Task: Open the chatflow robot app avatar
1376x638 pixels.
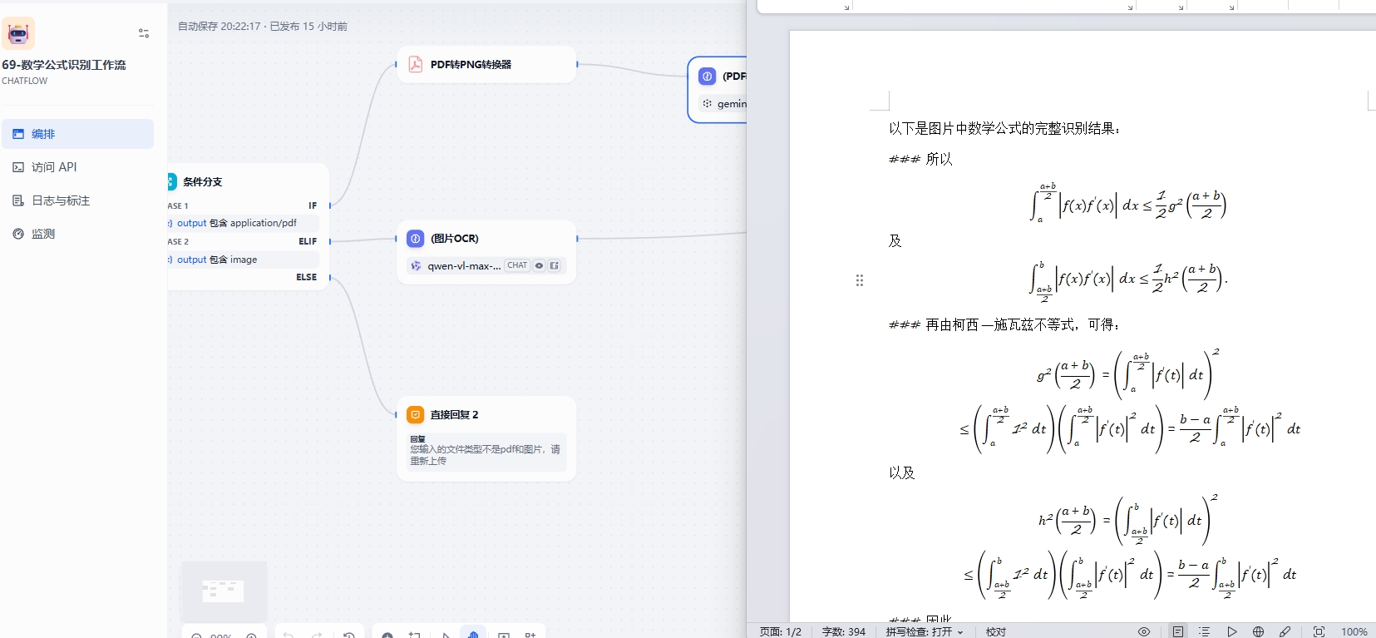Action: (18, 33)
